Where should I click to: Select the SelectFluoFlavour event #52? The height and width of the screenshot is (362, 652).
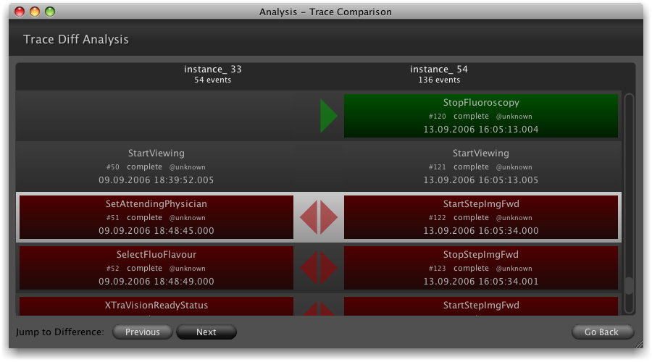pyautogui.click(x=156, y=268)
